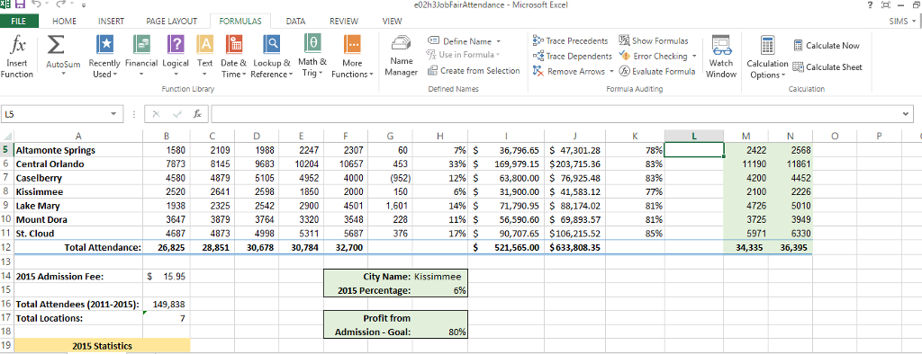Click the fx button beside formula bar
The height and width of the screenshot is (354, 922).
tap(197, 114)
